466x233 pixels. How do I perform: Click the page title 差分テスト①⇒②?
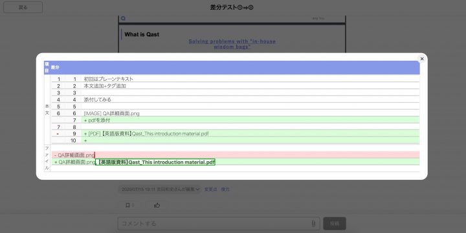coord(232,7)
